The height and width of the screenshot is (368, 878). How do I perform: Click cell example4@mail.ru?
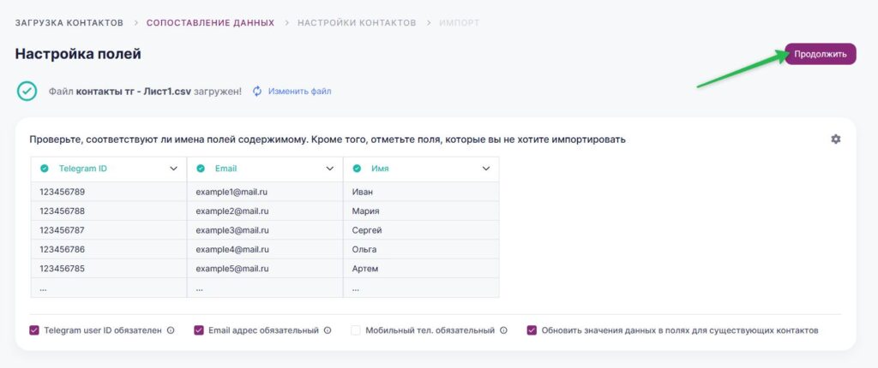[265, 249]
